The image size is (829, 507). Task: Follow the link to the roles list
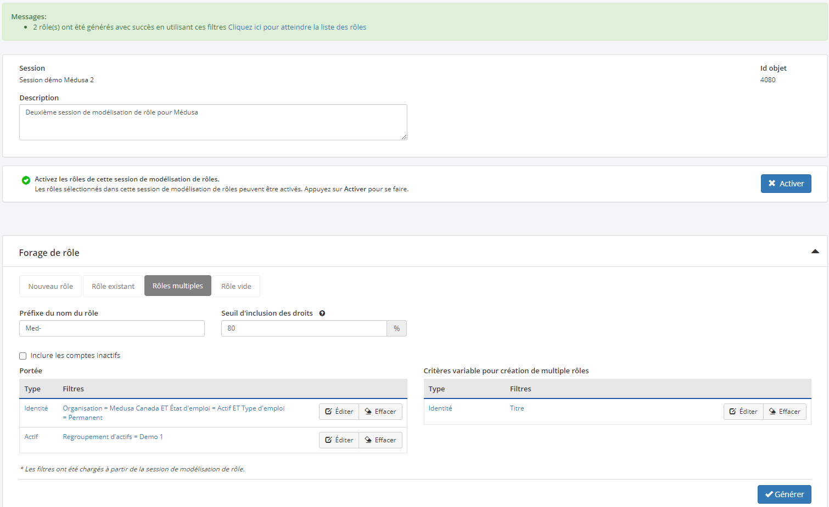click(x=297, y=27)
